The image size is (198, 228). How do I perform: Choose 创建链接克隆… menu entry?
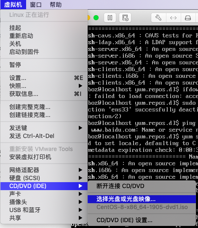[44, 115]
